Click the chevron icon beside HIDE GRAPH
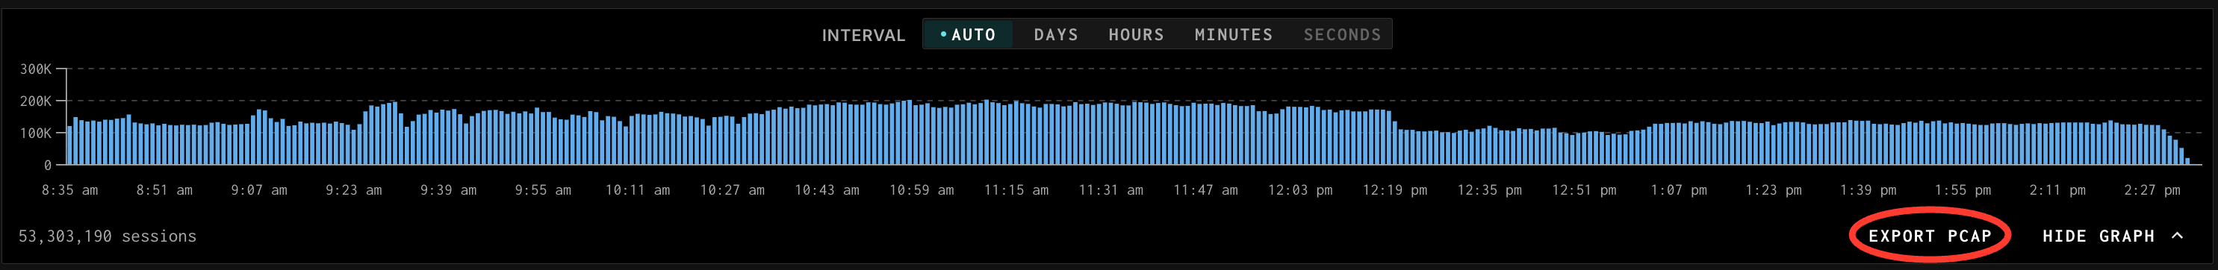Screen dimensions: 2218x270 pyautogui.click(x=2177, y=236)
